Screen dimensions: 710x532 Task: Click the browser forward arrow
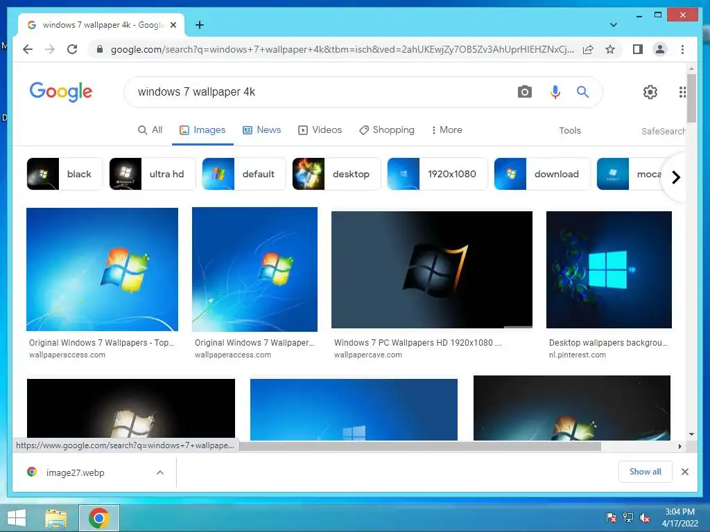[50, 49]
